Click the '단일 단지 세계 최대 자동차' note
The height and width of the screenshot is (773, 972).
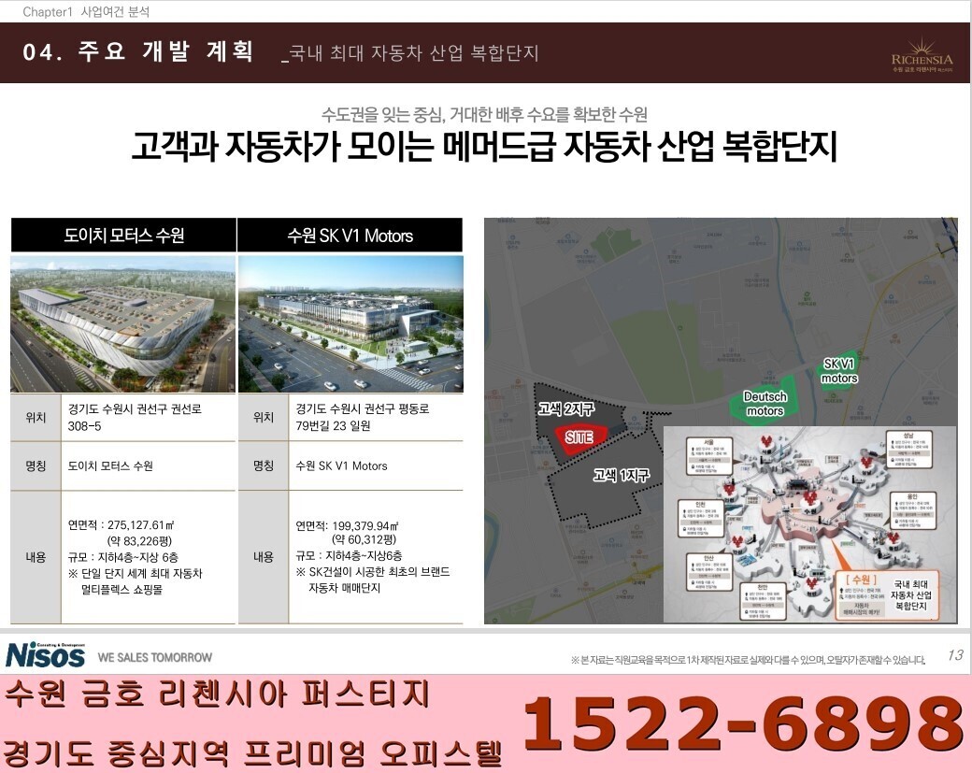click(x=136, y=573)
